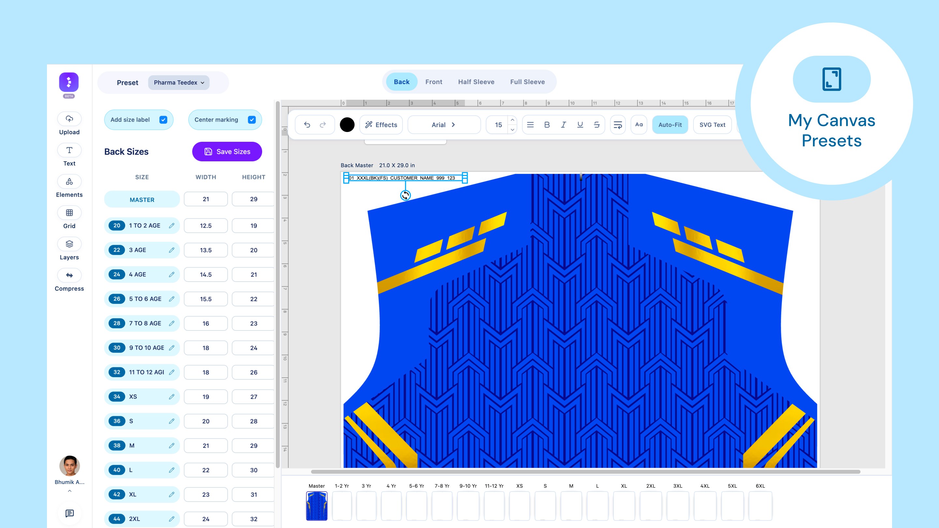This screenshot has height=528, width=939.
Task: Toggle the Auto-Fit option
Action: [x=670, y=125]
